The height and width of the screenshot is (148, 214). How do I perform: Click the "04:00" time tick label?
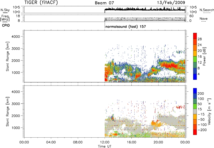click(51, 142)
